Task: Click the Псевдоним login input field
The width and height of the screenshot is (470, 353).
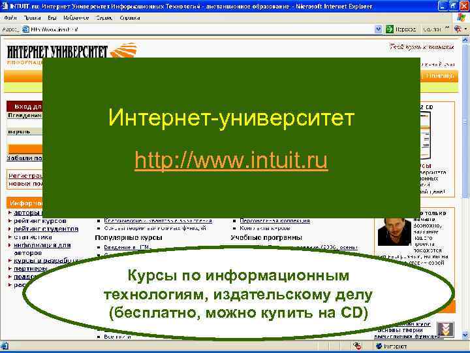Action: 25,123
